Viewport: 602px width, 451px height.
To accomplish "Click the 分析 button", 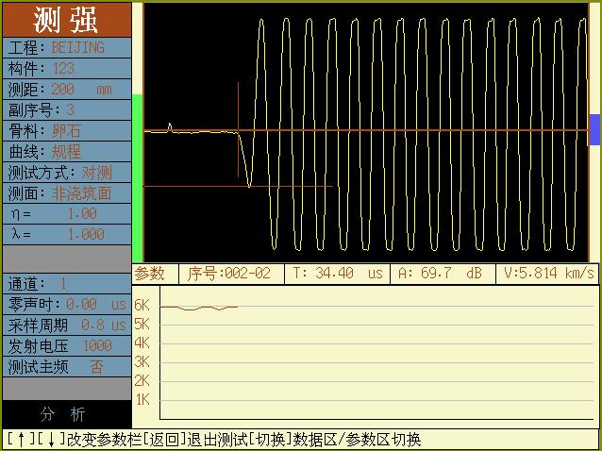I will point(65,414).
